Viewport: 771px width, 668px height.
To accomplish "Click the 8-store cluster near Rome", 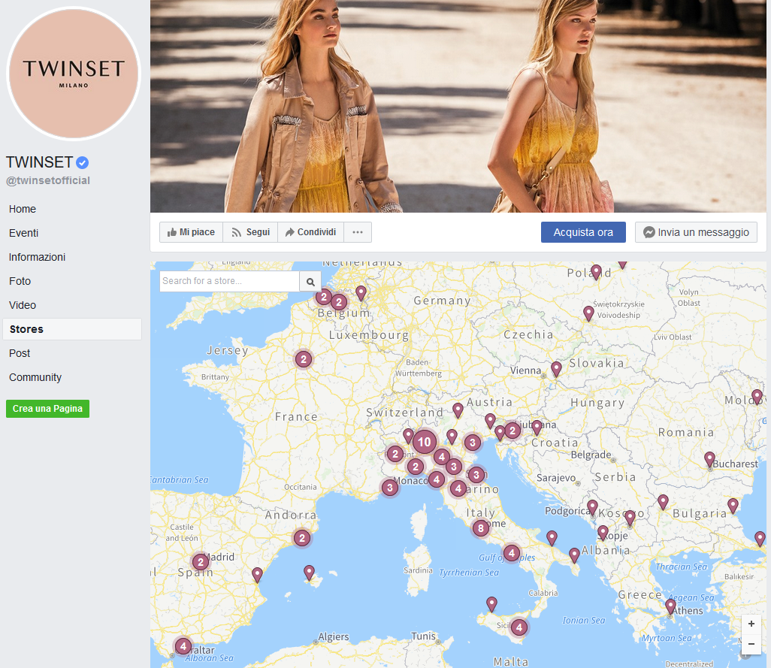I will tap(481, 528).
